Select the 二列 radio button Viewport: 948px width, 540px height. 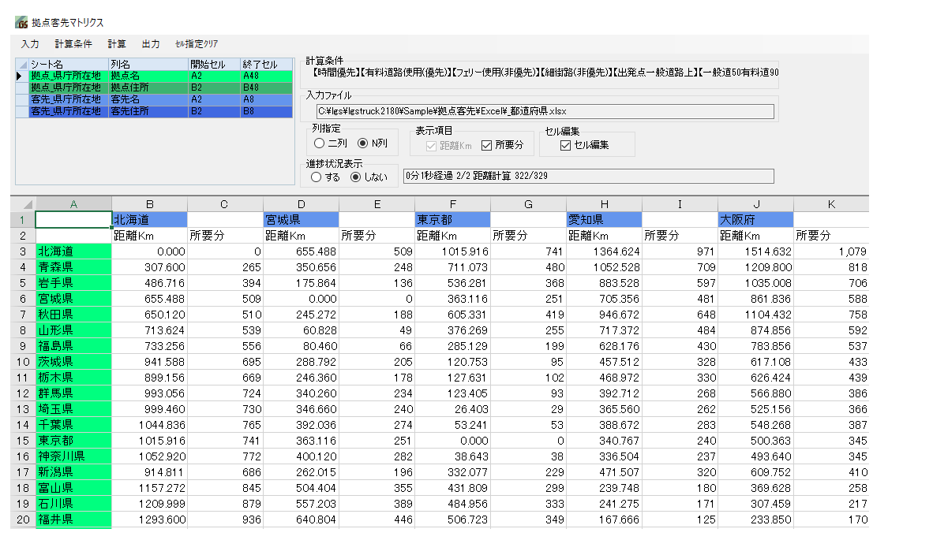pyautogui.click(x=320, y=143)
